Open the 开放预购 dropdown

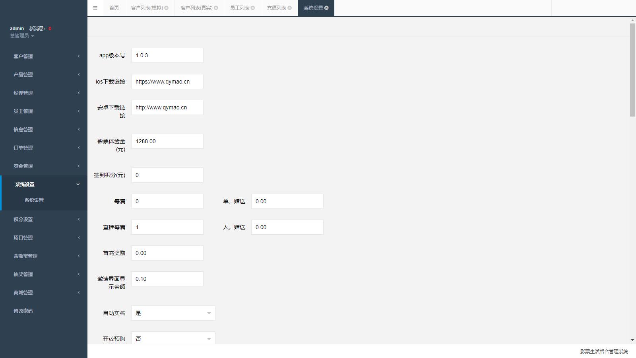click(173, 339)
